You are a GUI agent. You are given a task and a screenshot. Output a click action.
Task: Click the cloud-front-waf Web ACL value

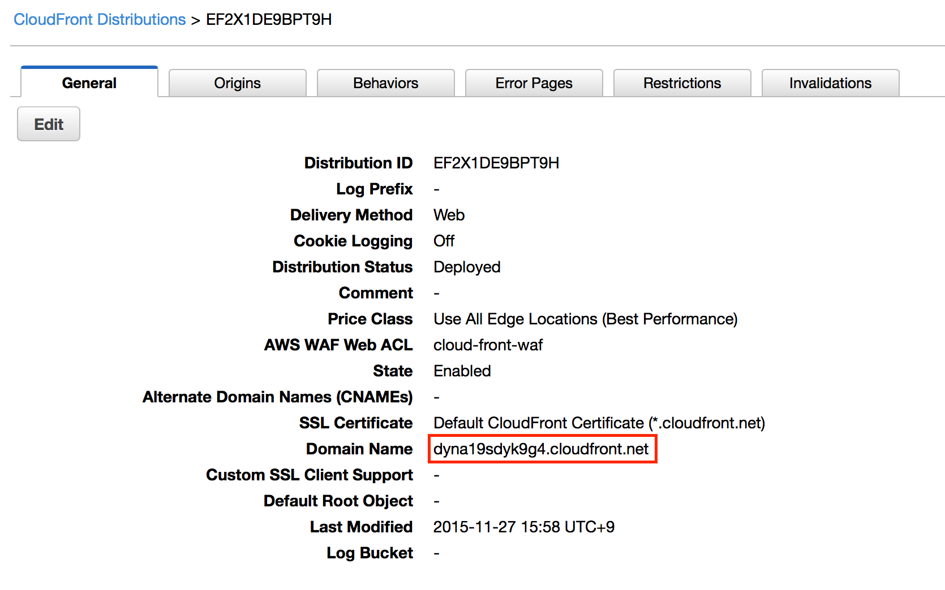click(488, 345)
